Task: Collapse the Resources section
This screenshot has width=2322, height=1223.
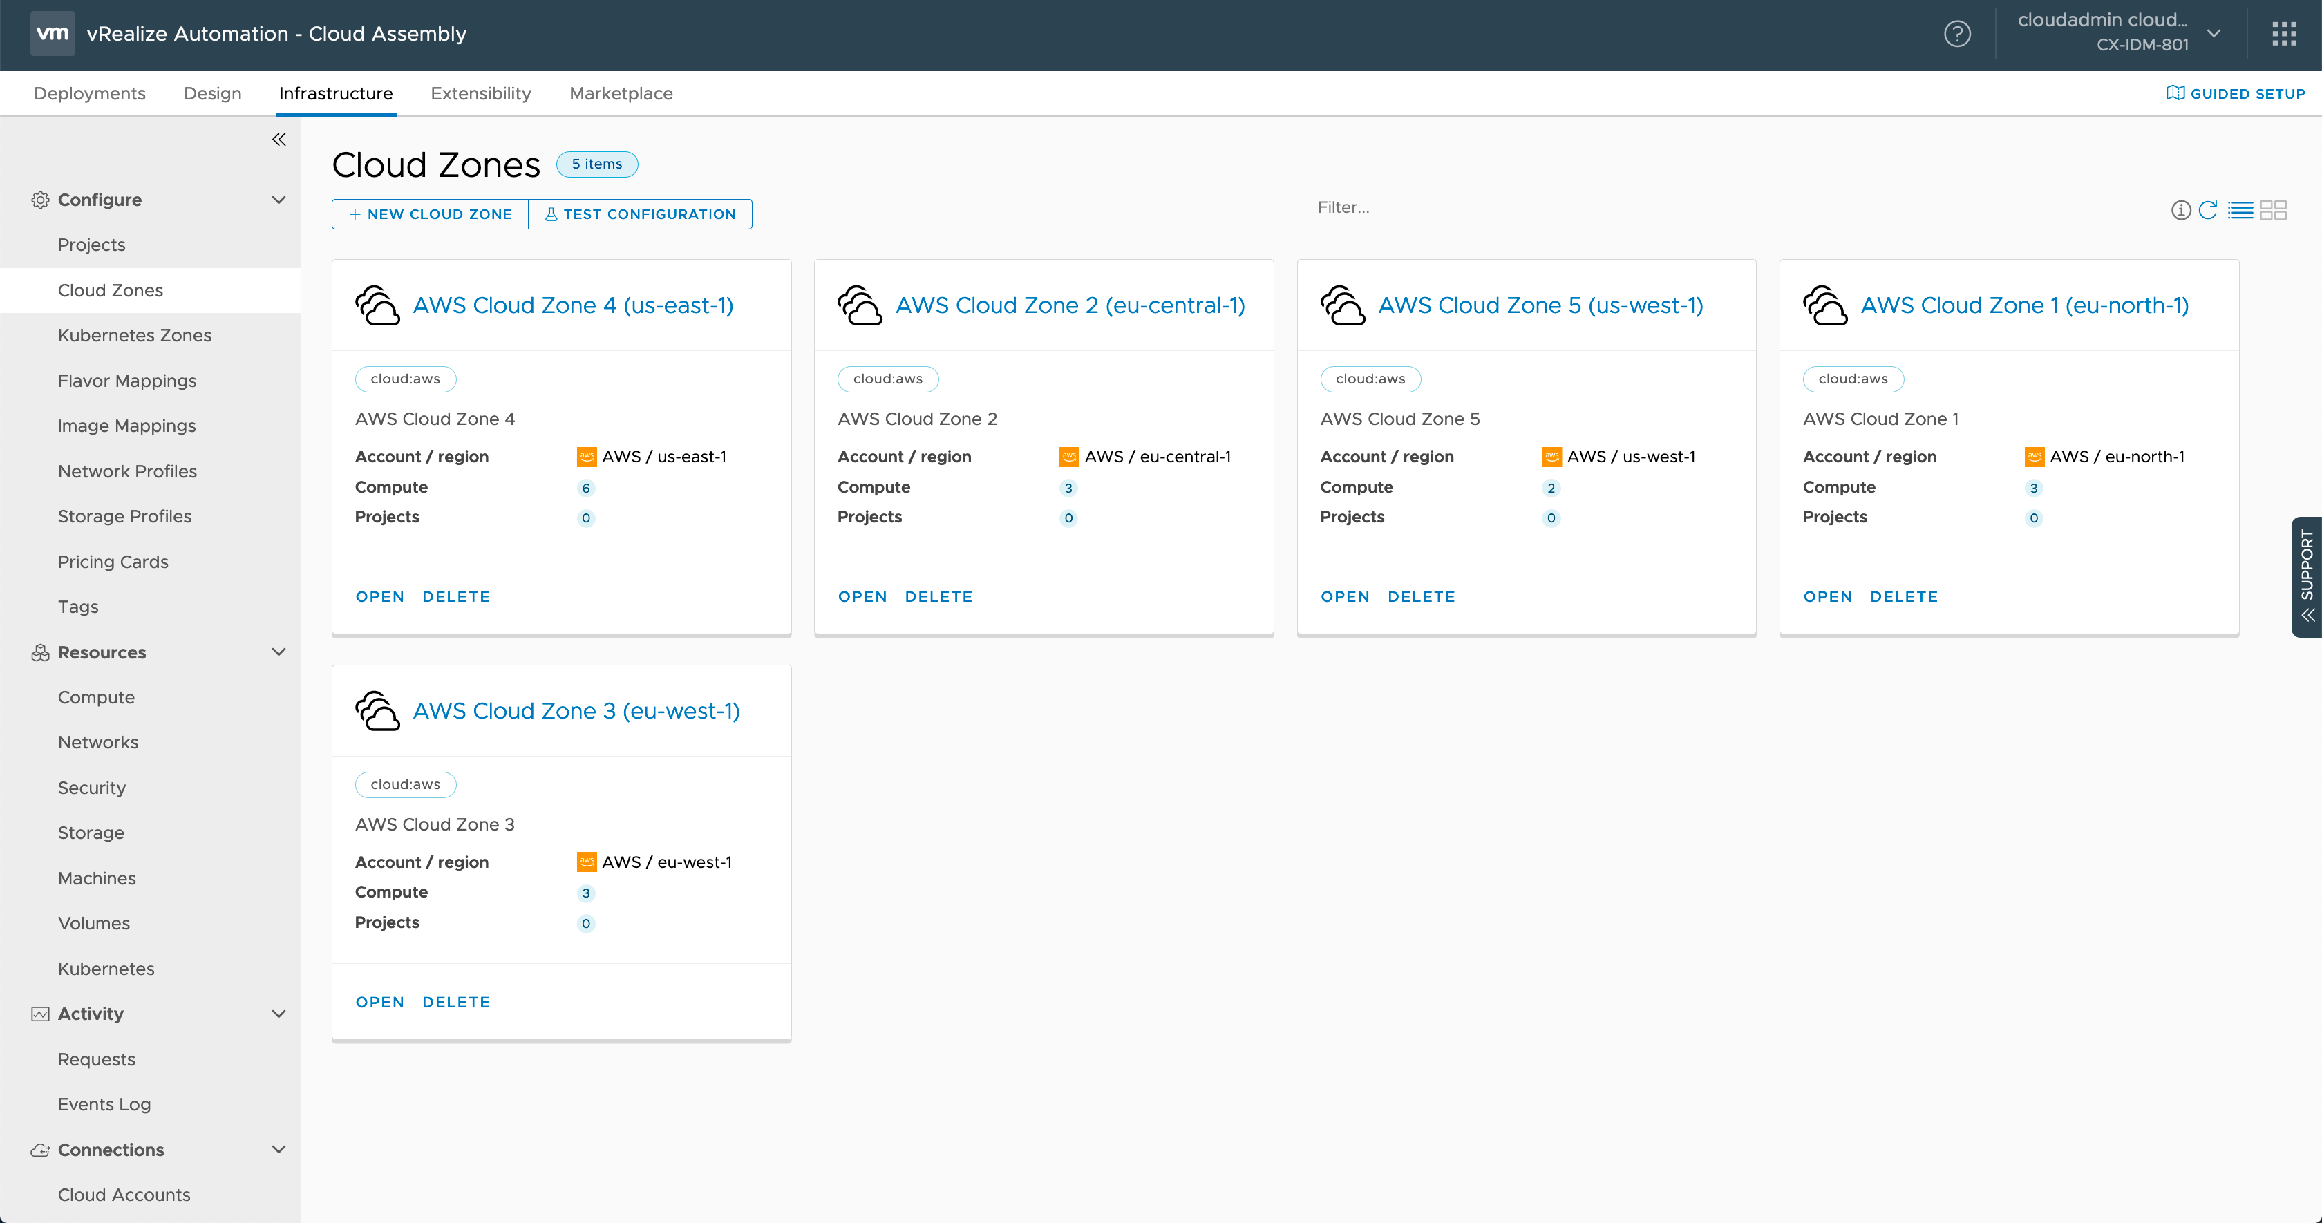Action: 279,652
